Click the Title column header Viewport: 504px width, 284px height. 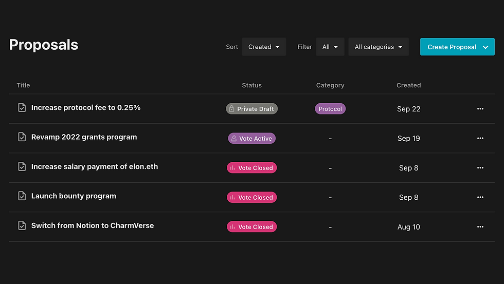(23, 85)
